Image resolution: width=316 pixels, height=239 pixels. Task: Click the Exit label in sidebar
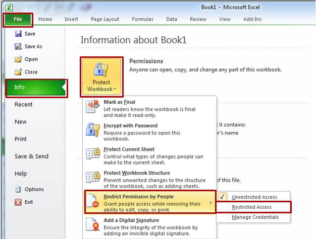[x=29, y=202]
